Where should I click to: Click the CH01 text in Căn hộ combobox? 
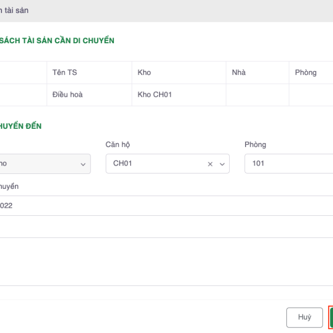coord(122,163)
